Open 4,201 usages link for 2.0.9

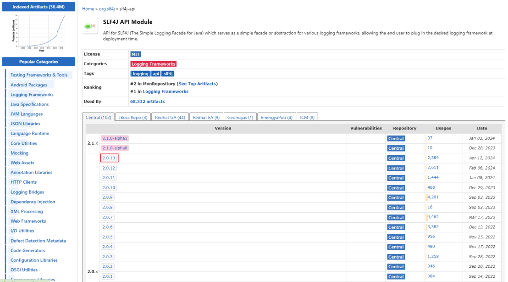[433, 197]
